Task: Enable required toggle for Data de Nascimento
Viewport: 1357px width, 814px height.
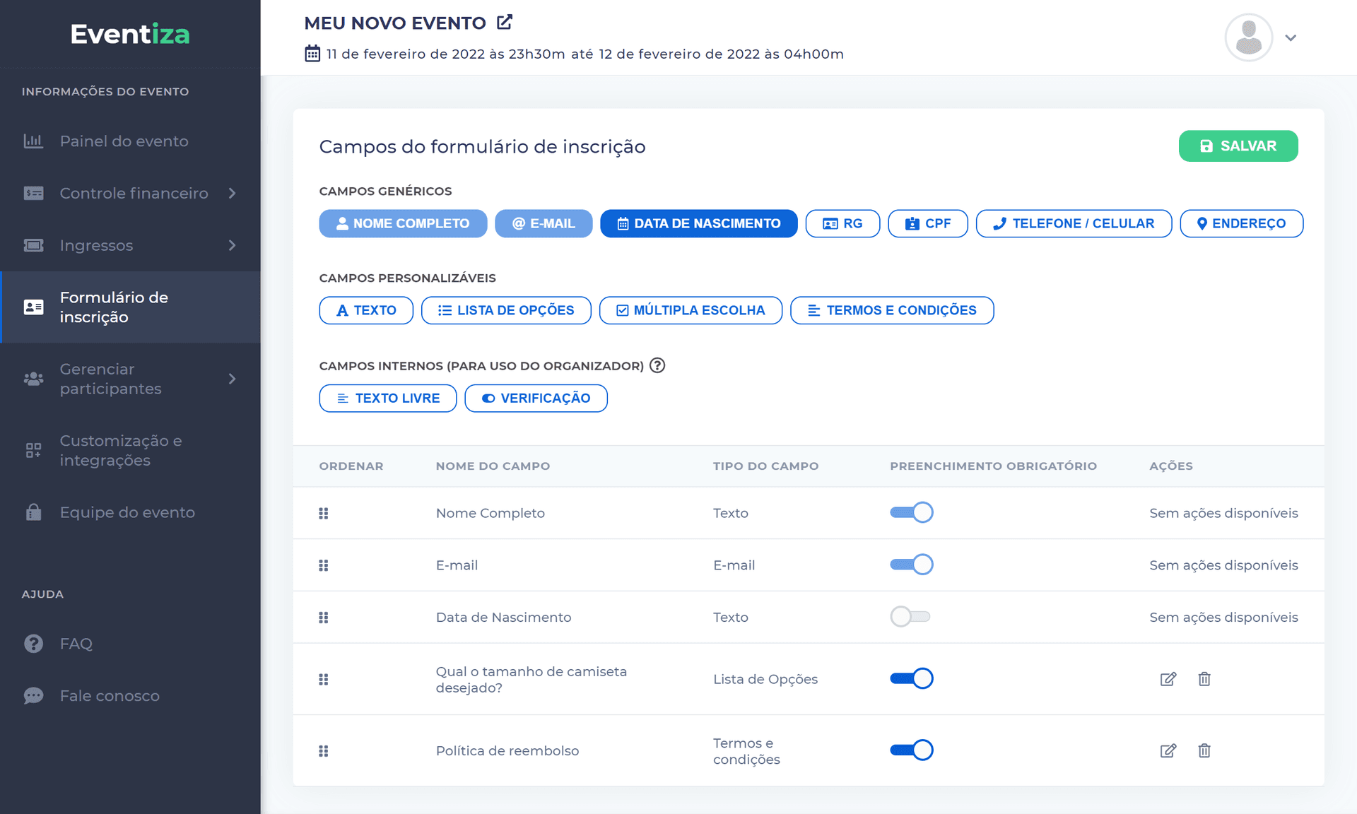Action: click(910, 617)
